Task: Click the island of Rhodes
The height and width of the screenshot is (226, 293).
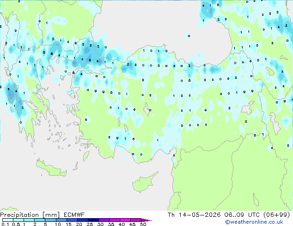Action: (86, 156)
